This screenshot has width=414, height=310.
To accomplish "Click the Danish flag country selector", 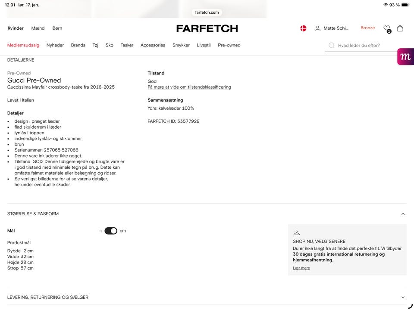I will (303, 28).
